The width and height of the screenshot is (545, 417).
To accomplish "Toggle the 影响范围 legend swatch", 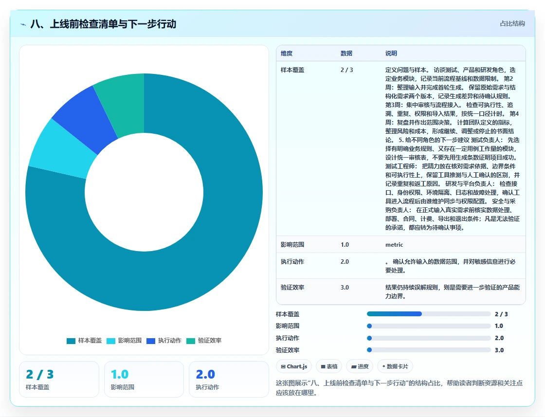I will 111,341.
